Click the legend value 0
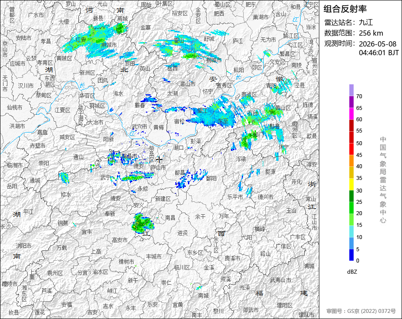Screen dimensions: 402x319 click(x=358, y=261)
